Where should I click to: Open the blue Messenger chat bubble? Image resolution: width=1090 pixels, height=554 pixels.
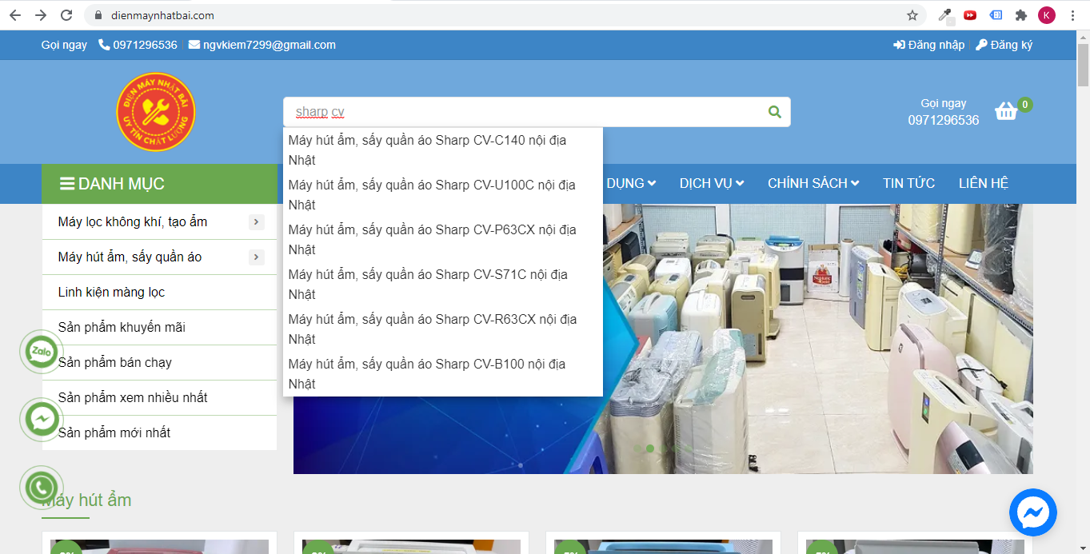click(1032, 512)
